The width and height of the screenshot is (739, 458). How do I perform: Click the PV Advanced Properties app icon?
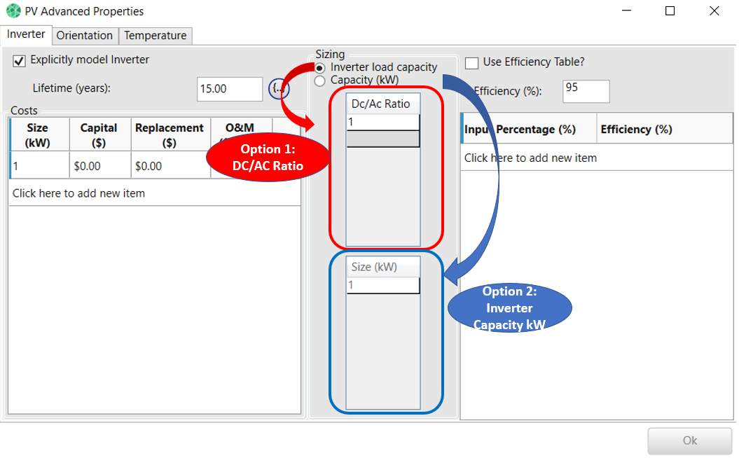coord(13,11)
